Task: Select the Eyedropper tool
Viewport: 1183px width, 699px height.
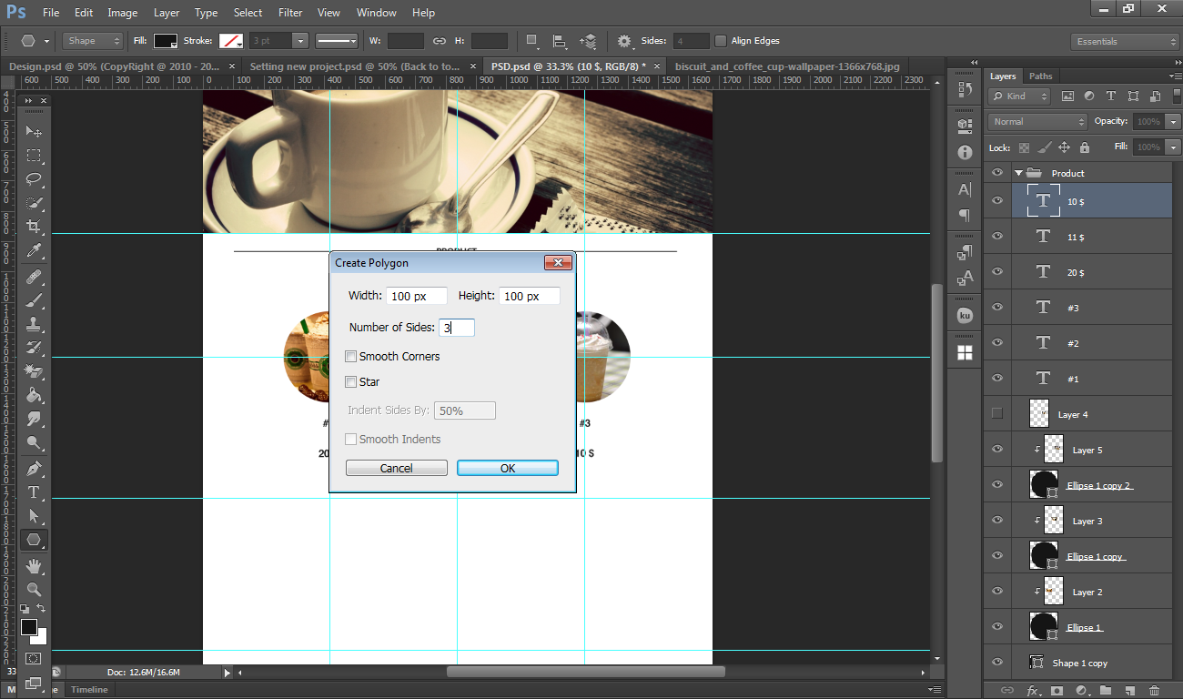Action: (x=34, y=249)
